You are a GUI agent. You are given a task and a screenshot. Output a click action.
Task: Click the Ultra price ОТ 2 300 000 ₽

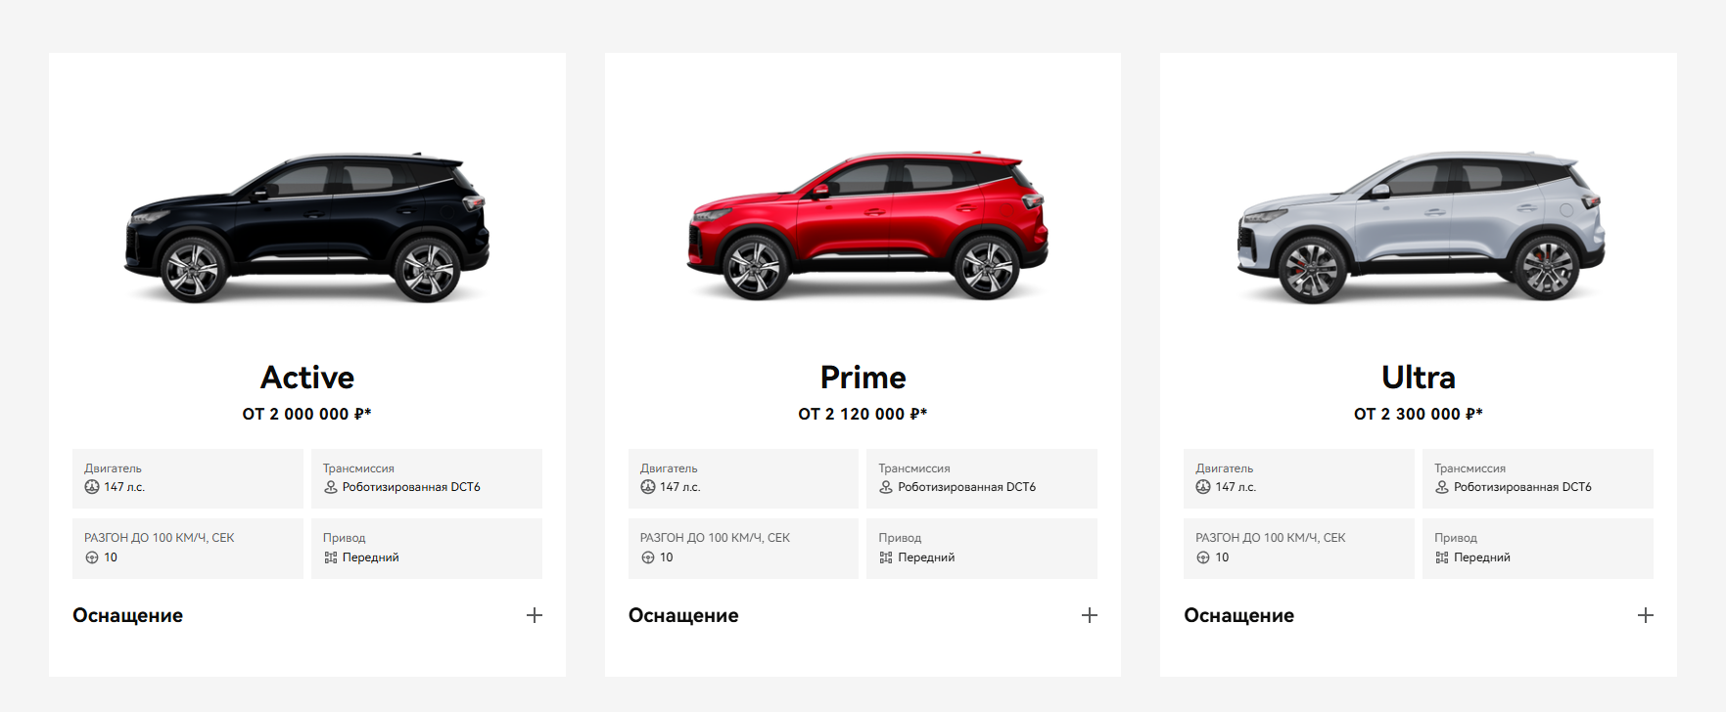pos(1418,414)
